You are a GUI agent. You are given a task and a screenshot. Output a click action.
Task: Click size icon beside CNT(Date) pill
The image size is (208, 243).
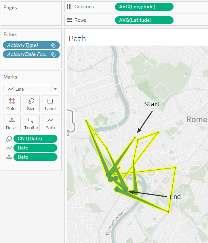[9, 139]
